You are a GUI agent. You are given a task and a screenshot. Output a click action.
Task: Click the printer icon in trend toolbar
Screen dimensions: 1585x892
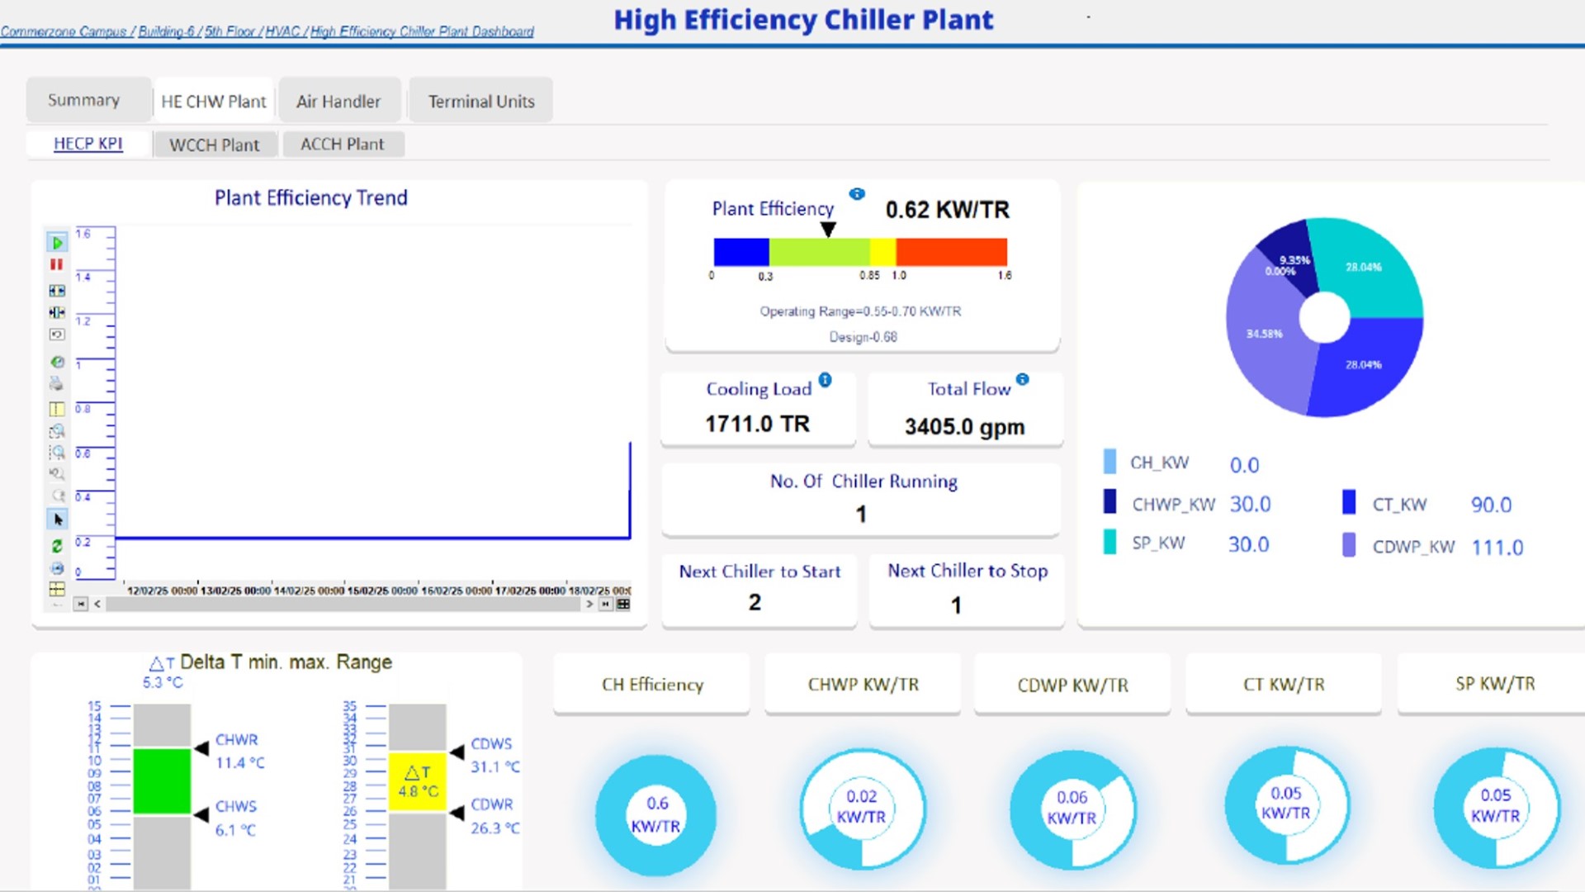click(x=56, y=384)
